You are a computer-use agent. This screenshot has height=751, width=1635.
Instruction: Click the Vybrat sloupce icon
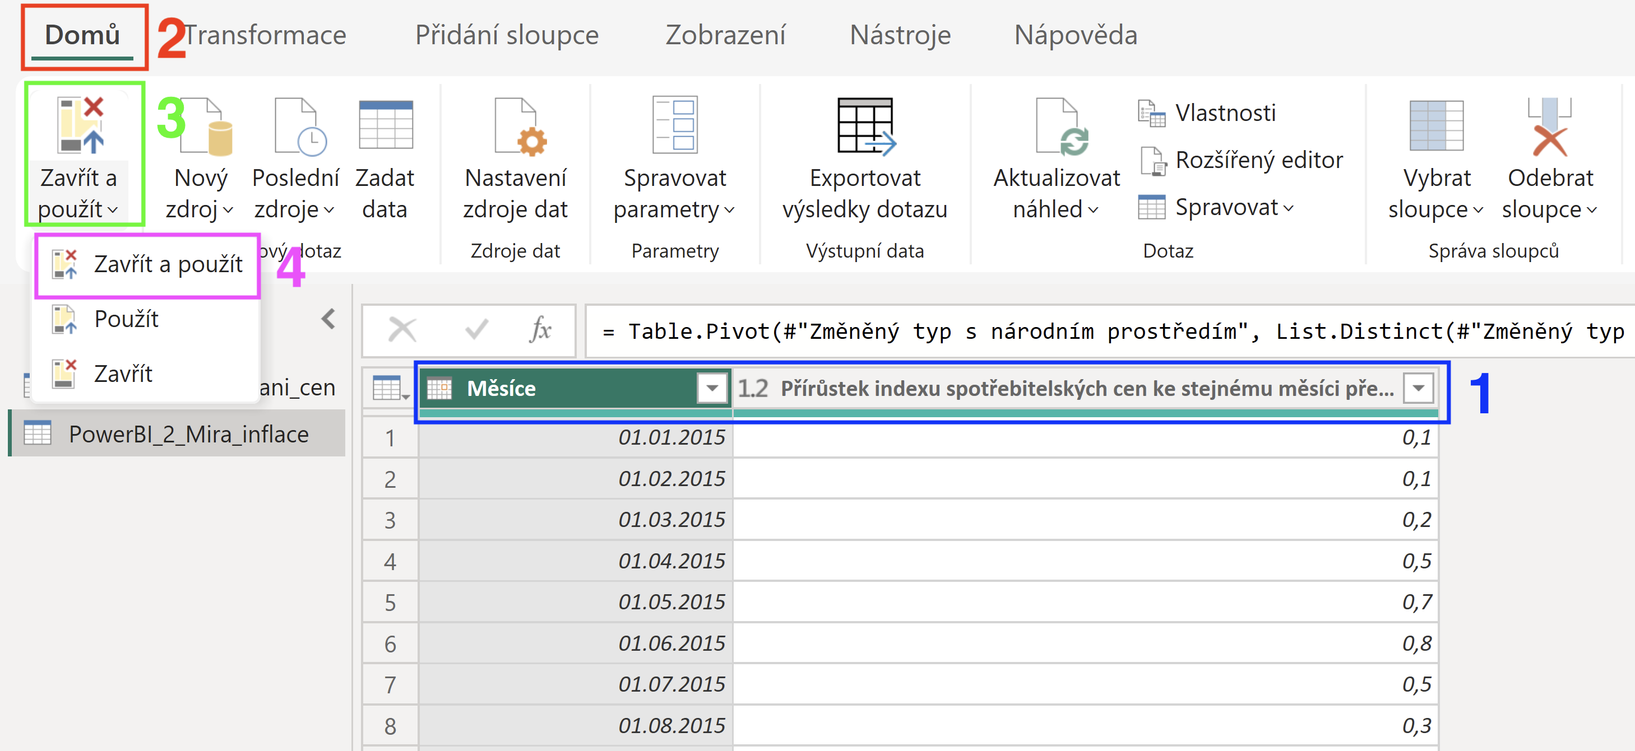click(1437, 125)
